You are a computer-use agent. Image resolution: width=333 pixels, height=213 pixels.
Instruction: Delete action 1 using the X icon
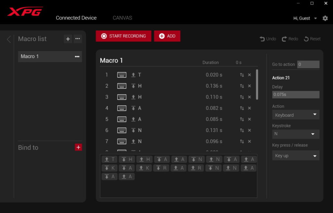coord(249,75)
